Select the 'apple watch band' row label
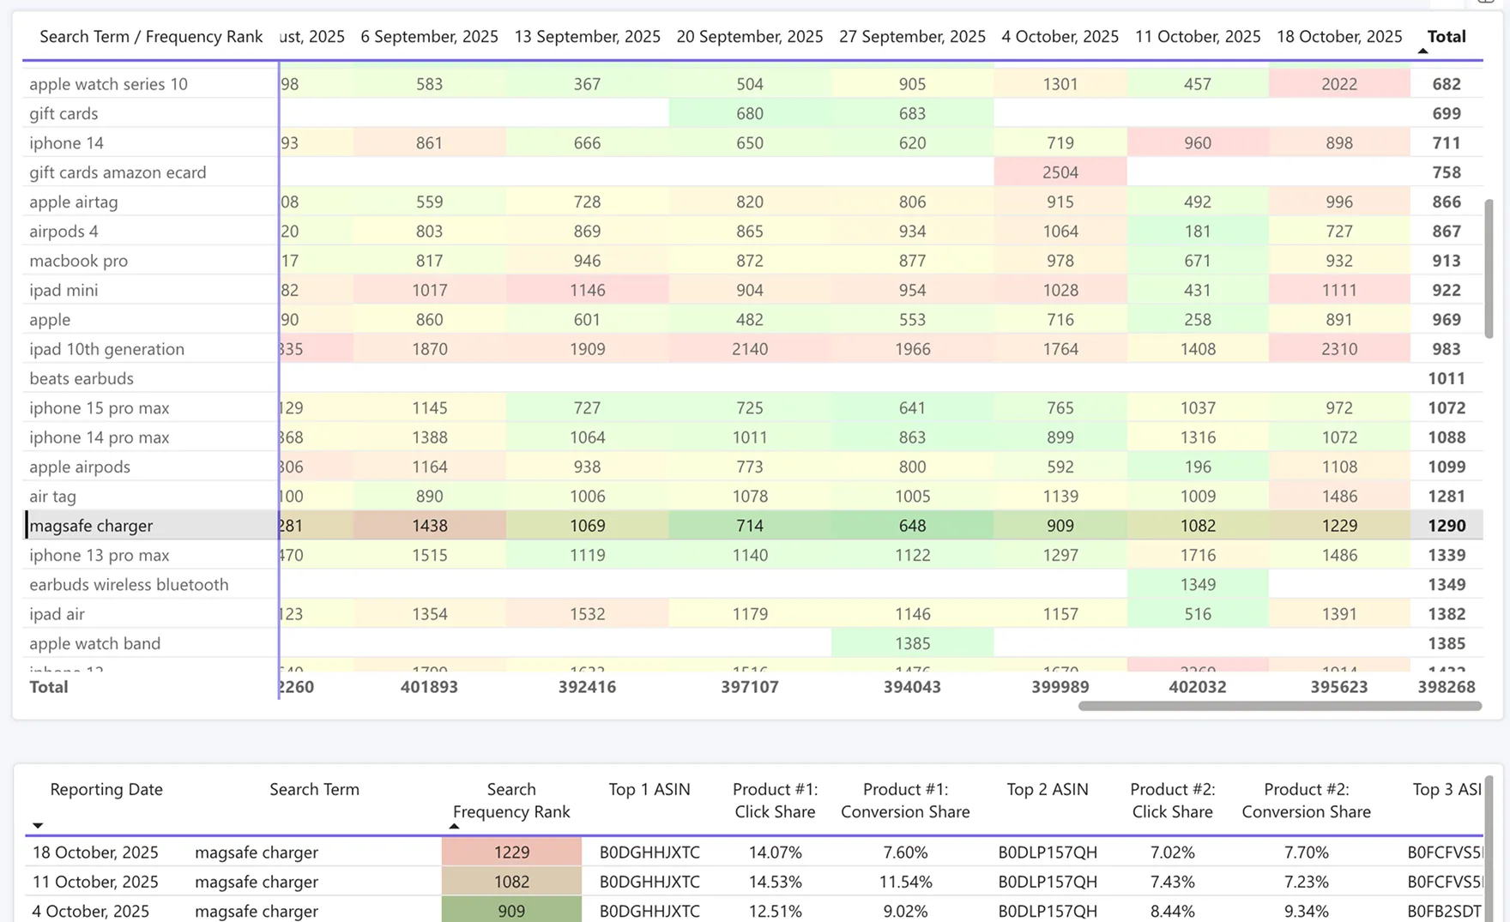The height and width of the screenshot is (922, 1510). [94, 643]
